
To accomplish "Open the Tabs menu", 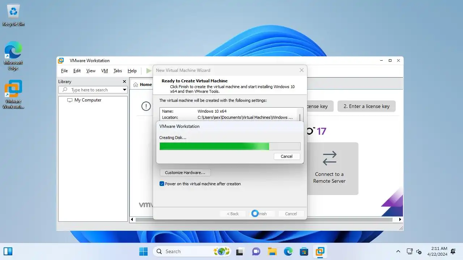I will tap(118, 71).
